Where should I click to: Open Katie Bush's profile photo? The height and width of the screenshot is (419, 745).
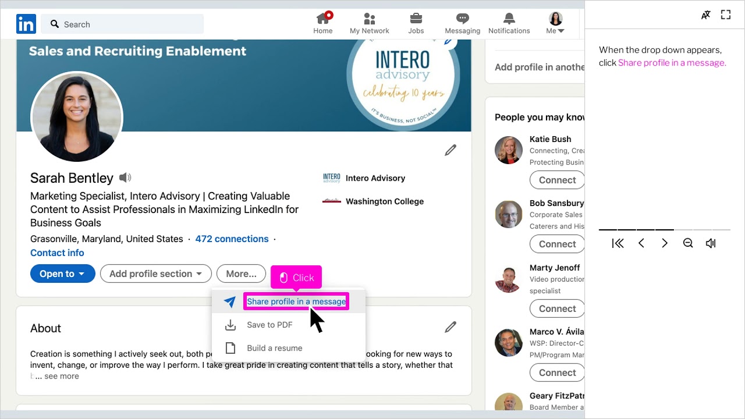pyautogui.click(x=509, y=150)
